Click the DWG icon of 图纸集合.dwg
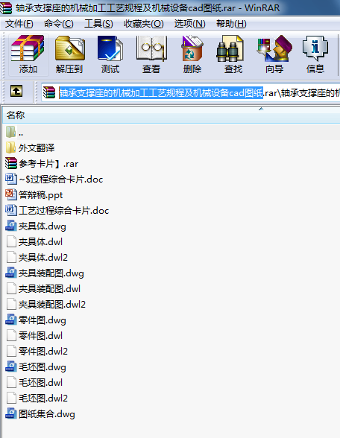The height and width of the screenshot is (438, 340). click(11, 413)
